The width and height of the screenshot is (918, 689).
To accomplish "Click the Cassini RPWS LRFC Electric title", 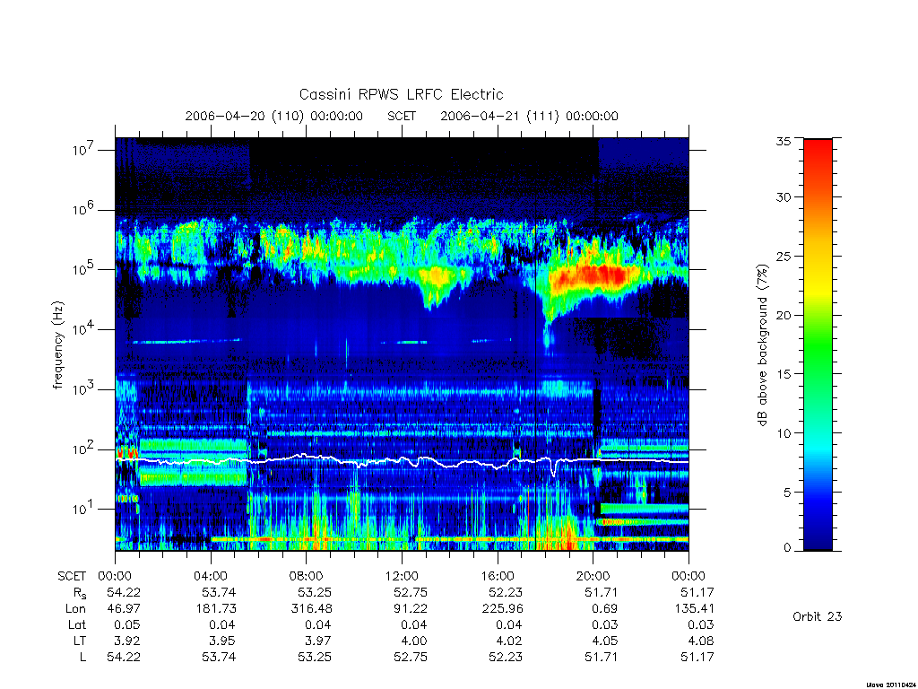I will [401, 94].
